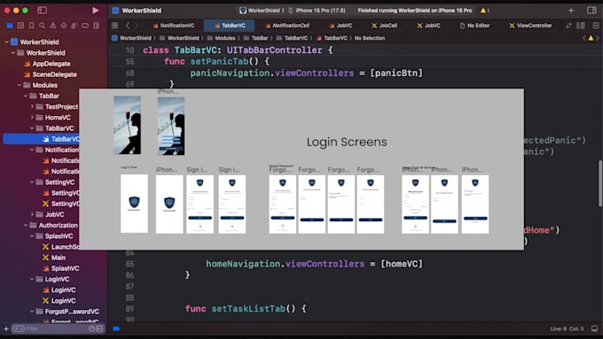Open the test navigator diamond icon
This screenshot has width=603, height=339.
coord(64,26)
